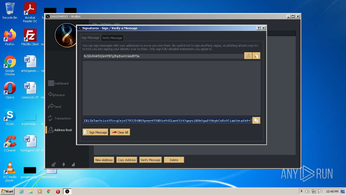Click the wallet lock status icon
The width and height of the screenshot is (346, 195).
[54, 164]
